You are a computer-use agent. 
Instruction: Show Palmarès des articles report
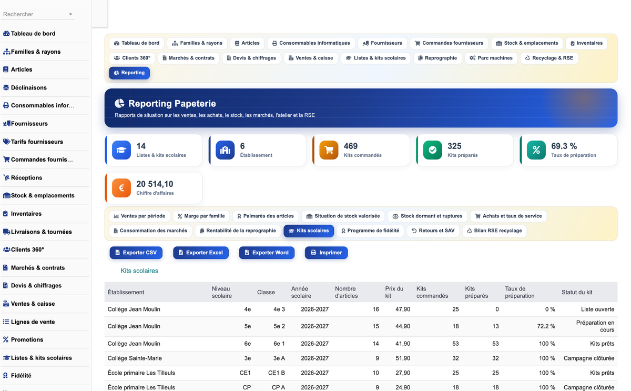pos(266,216)
